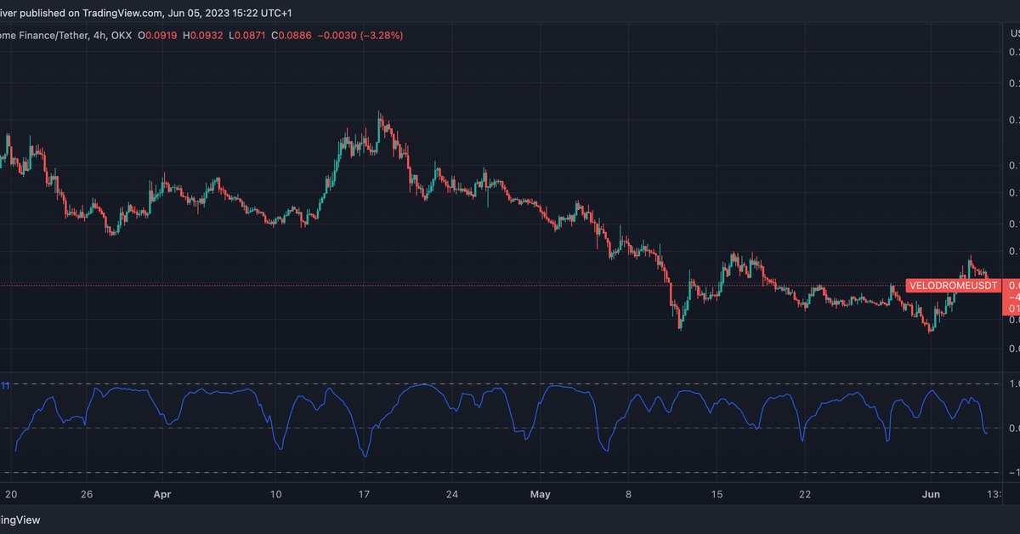The height and width of the screenshot is (534, 1020).
Task: Click the TradingView logo text at bottom
Action: pyautogui.click(x=20, y=520)
